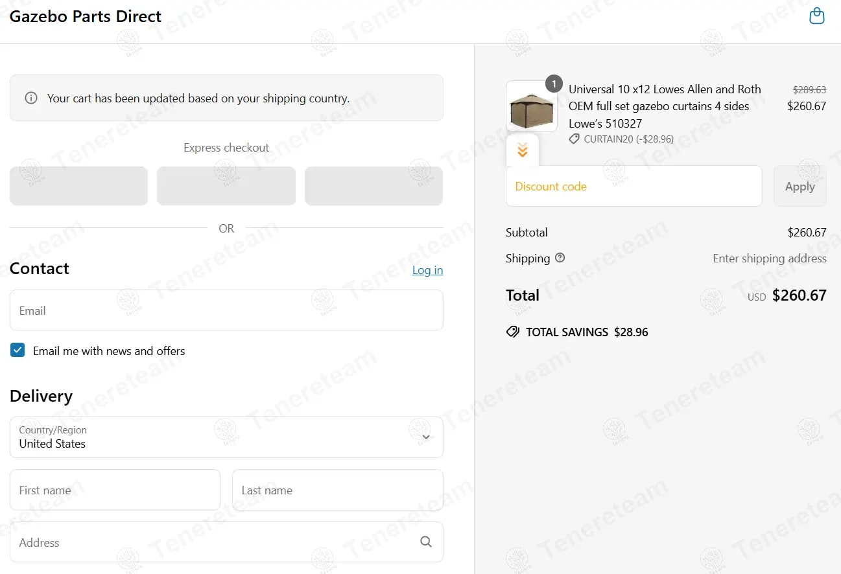Click the Subtotal amount $260.67
Screen dimensions: 841x574
coord(807,232)
